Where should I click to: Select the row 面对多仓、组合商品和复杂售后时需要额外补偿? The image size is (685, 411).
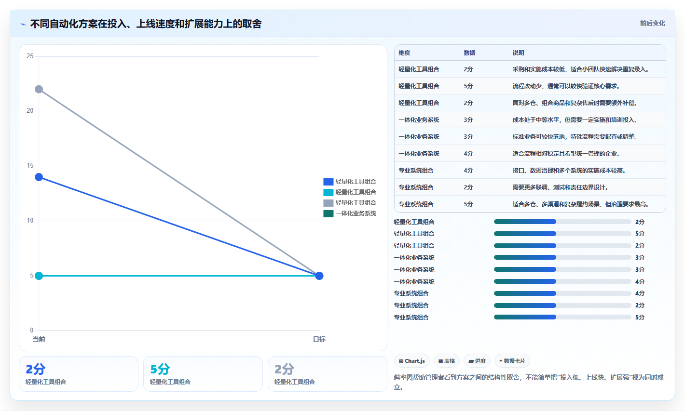[530, 103]
